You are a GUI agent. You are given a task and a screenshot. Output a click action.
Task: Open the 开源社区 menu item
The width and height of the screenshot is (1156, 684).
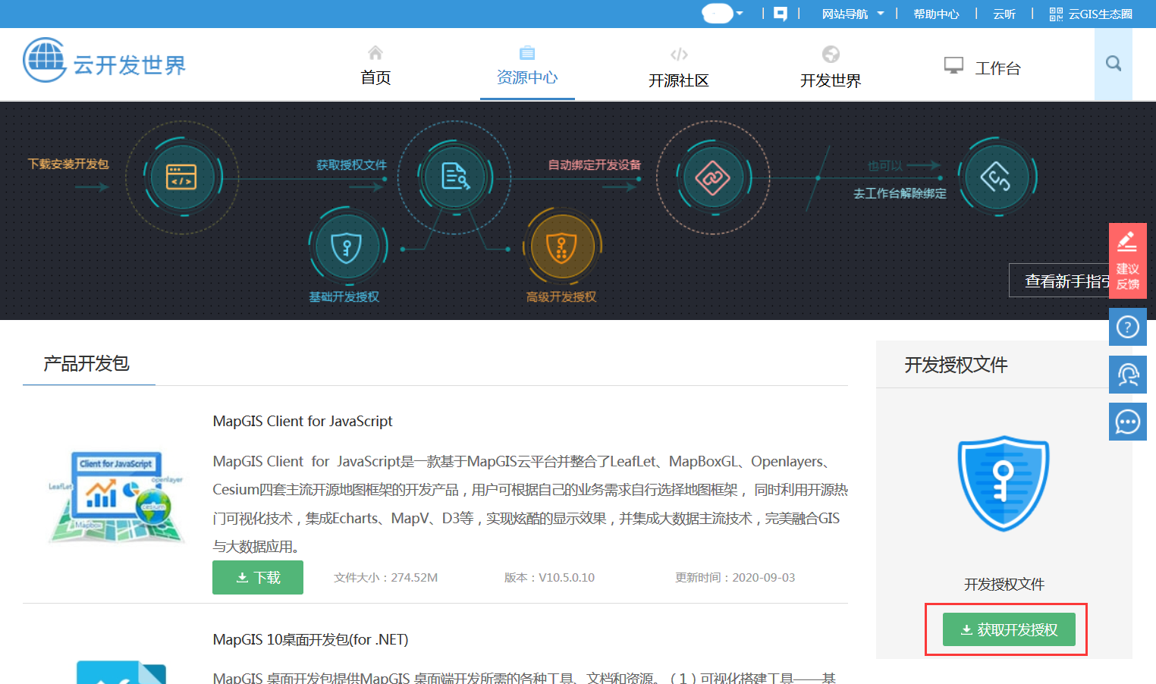pos(679,80)
